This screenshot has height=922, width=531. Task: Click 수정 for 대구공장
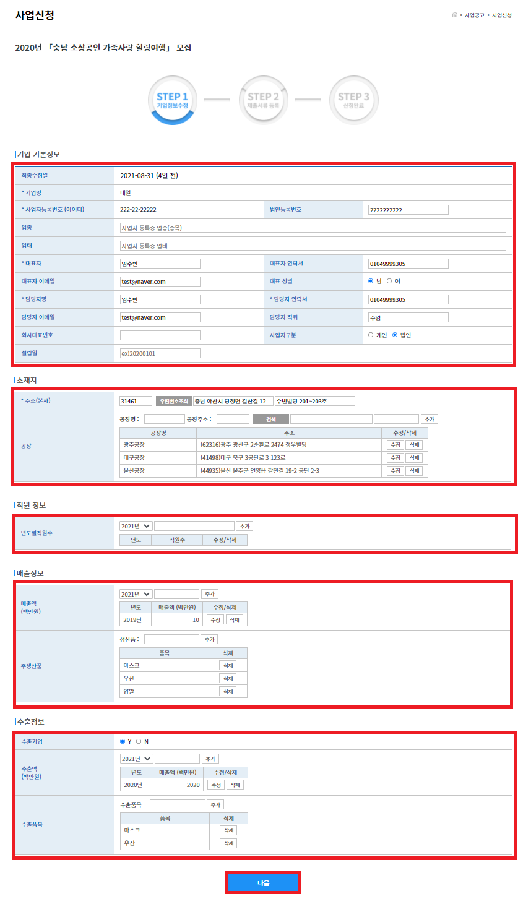coord(395,458)
